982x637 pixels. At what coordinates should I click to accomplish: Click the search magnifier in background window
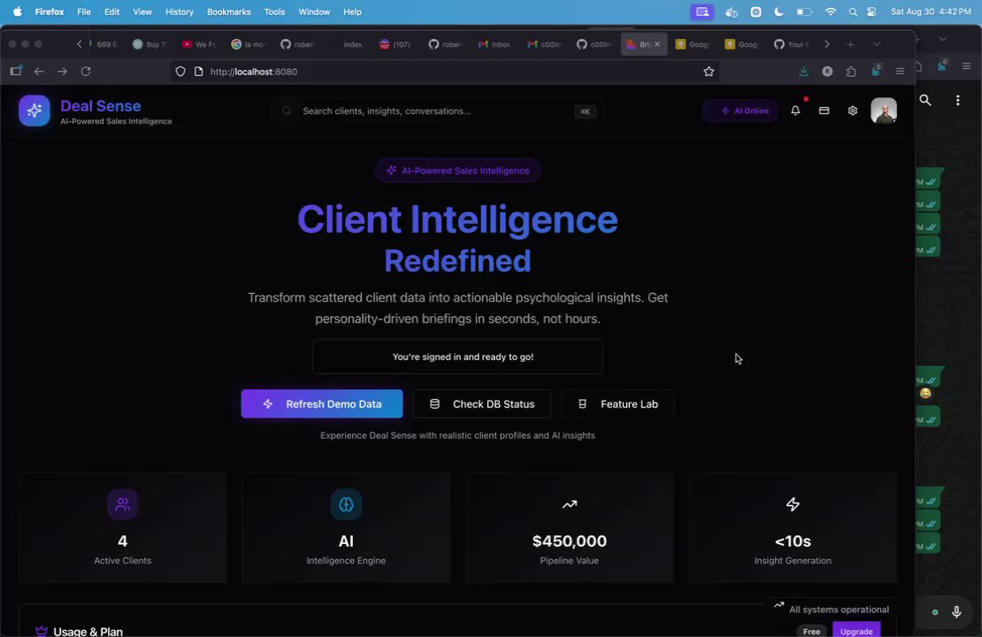pos(925,100)
